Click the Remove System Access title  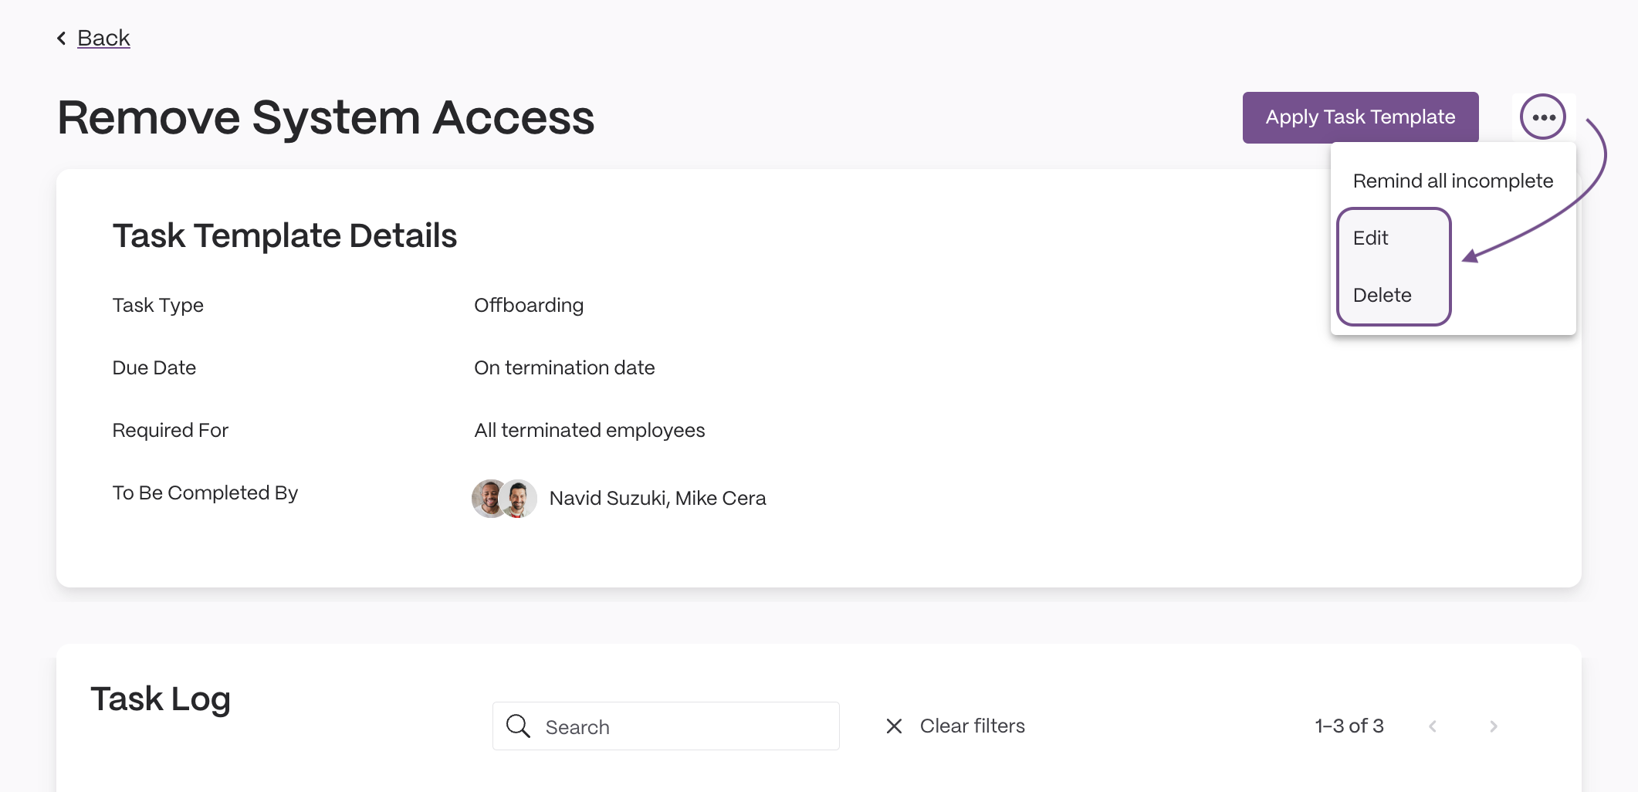click(326, 117)
